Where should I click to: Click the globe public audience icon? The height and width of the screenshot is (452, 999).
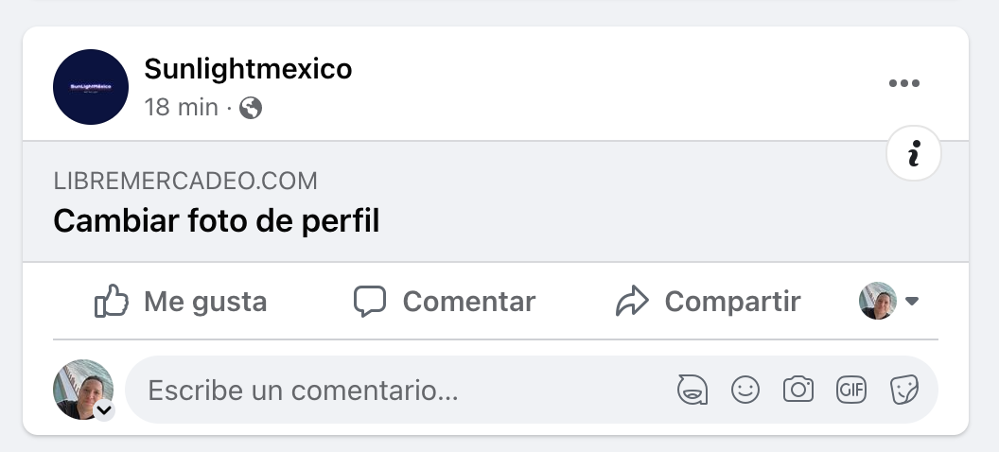click(x=251, y=108)
